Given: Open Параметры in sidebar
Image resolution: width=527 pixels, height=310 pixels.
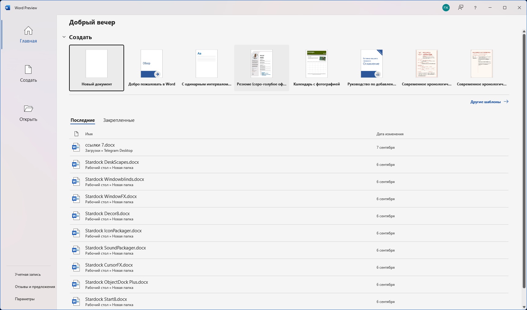Looking at the screenshot, I should click(25, 299).
